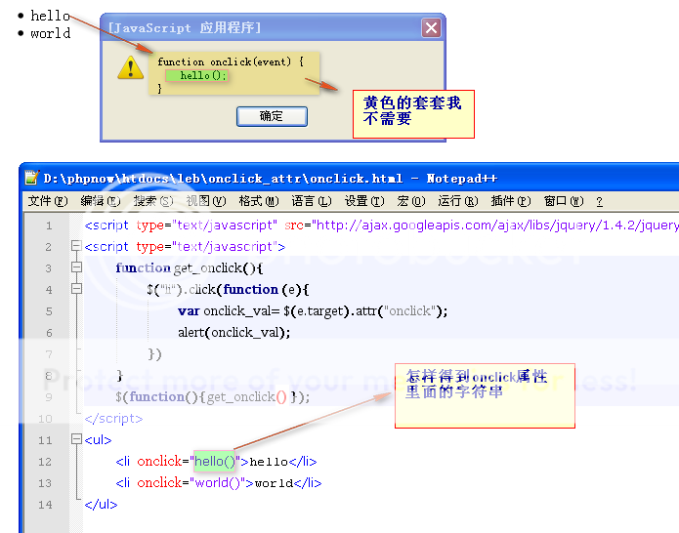
Task: Click the 'world' list item in the page
Action: (50, 33)
